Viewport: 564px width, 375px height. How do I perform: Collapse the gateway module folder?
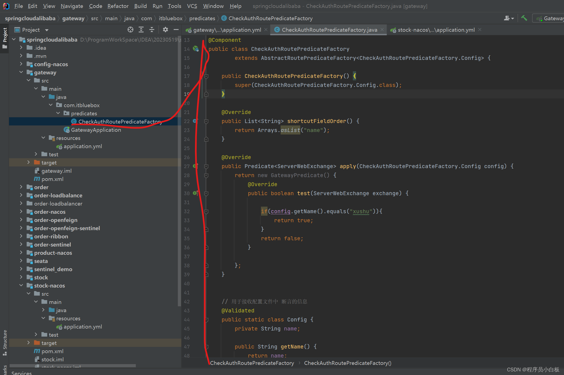21,72
